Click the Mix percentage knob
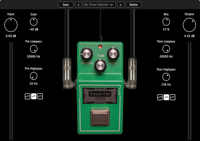 166,22
